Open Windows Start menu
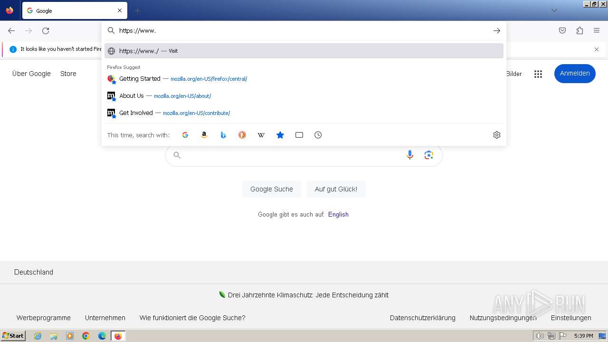This screenshot has height=342, width=608. click(13, 336)
